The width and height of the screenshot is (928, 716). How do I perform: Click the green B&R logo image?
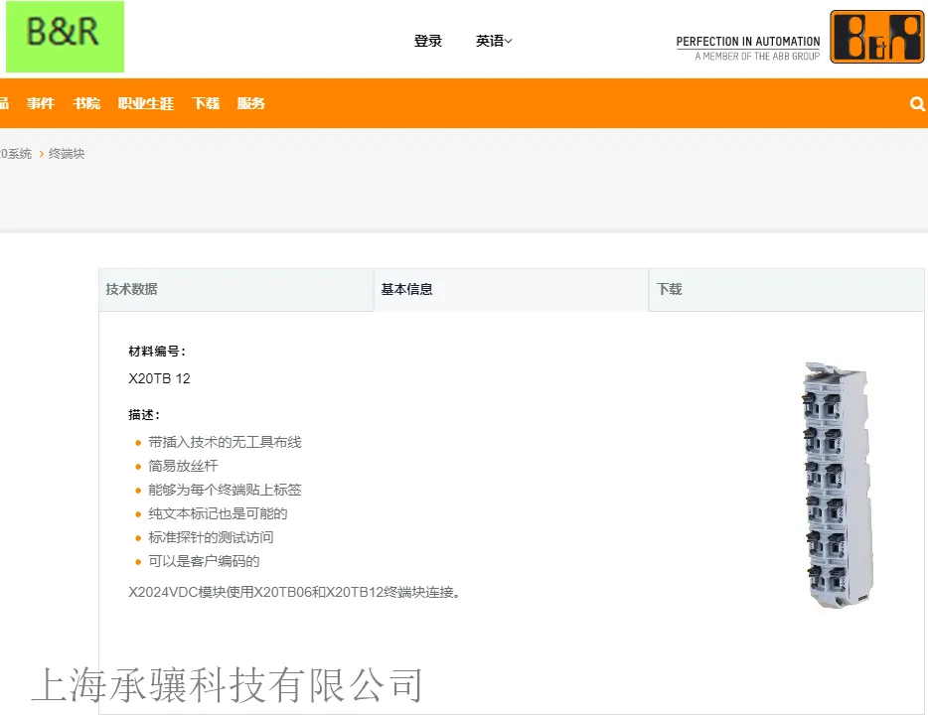click(x=66, y=37)
